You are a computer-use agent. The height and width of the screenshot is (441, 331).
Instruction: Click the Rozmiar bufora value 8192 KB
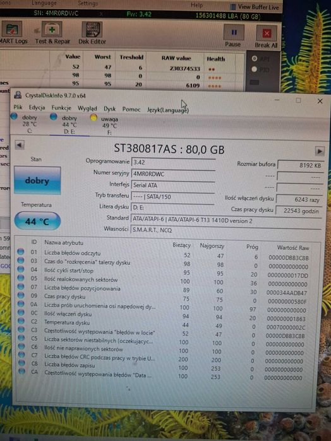(300, 165)
